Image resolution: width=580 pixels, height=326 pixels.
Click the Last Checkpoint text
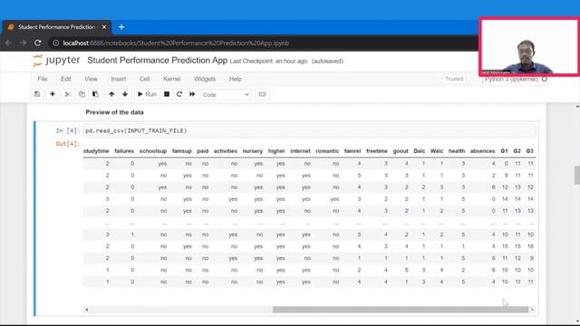pos(268,62)
